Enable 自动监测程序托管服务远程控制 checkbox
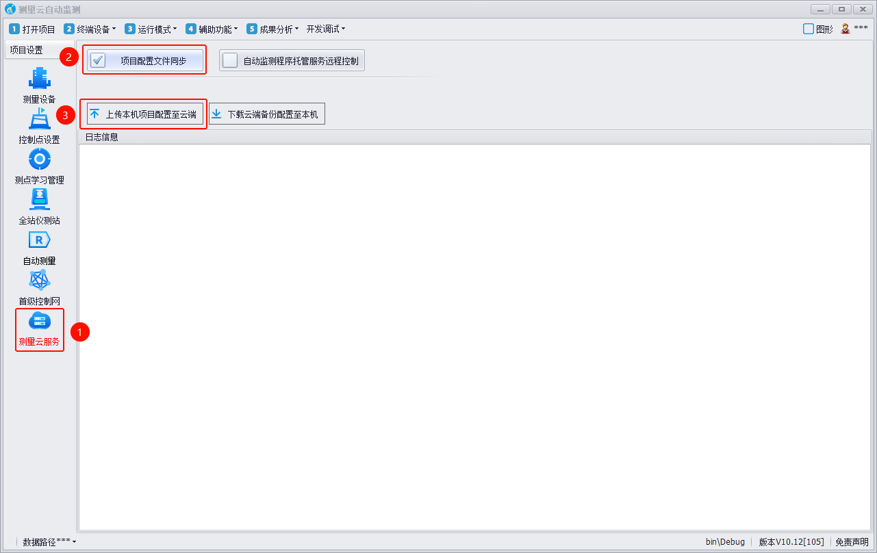This screenshot has width=877, height=553. coord(230,60)
